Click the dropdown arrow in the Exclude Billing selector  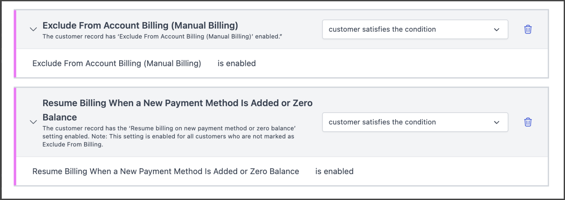tap(496, 30)
